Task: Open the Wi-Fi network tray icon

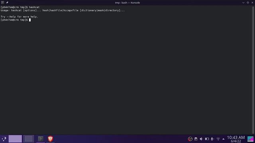Action: [x=218, y=139]
